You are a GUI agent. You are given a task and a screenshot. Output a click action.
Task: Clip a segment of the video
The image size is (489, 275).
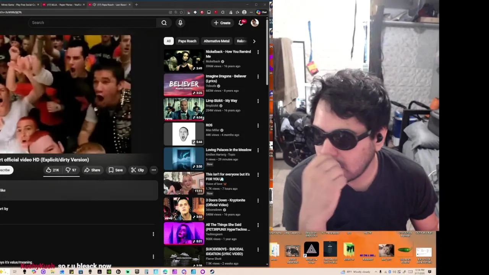click(x=138, y=170)
